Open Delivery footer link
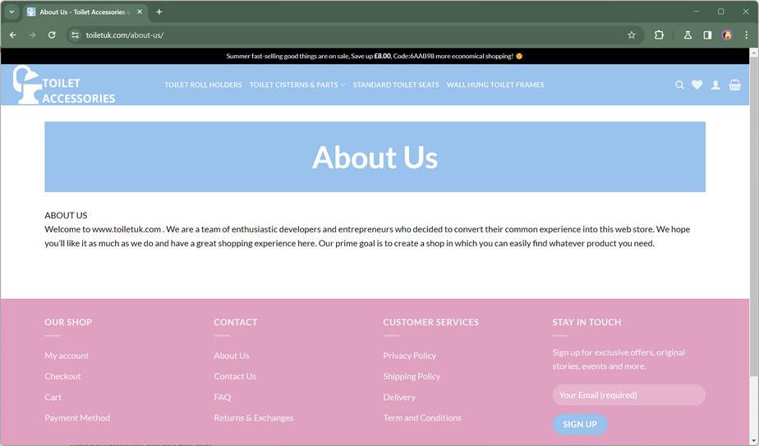 tap(399, 397)
